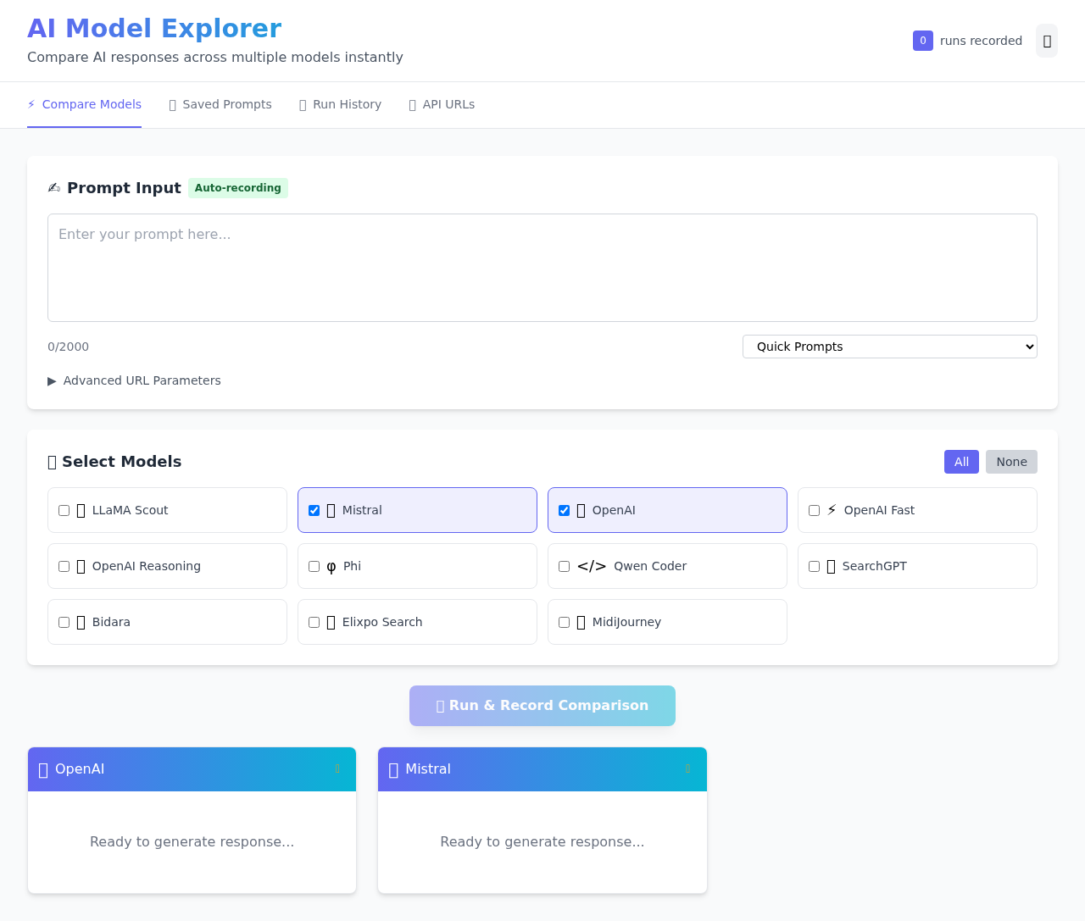The width and height of the screenshot is (1085, 921).
Task: Uncheck the Mistral model checkbox
Action: tap(314, 510)
